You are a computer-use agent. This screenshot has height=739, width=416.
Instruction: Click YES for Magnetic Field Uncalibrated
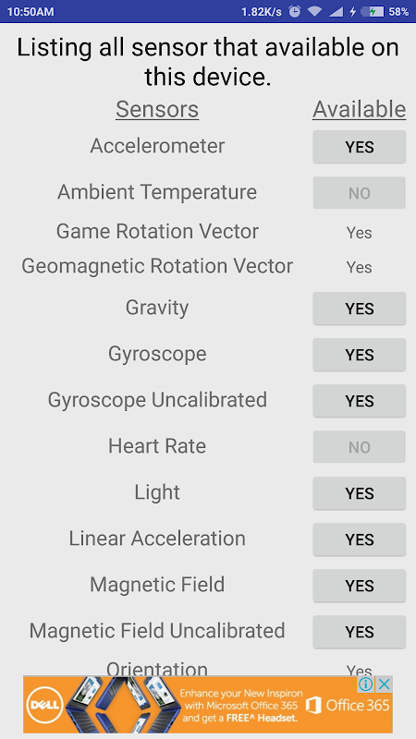(x=359, y=632)
